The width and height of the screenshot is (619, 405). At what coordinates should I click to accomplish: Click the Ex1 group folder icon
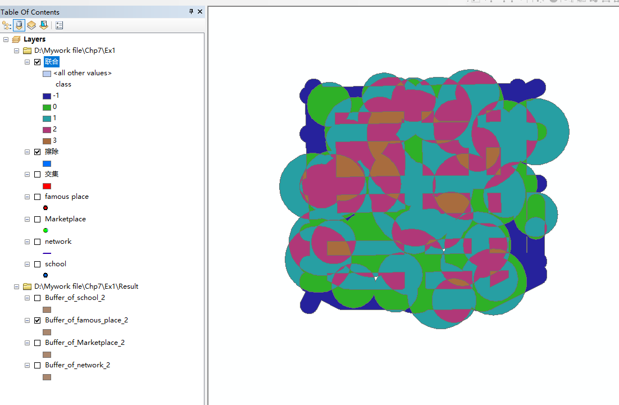[26, 50]
